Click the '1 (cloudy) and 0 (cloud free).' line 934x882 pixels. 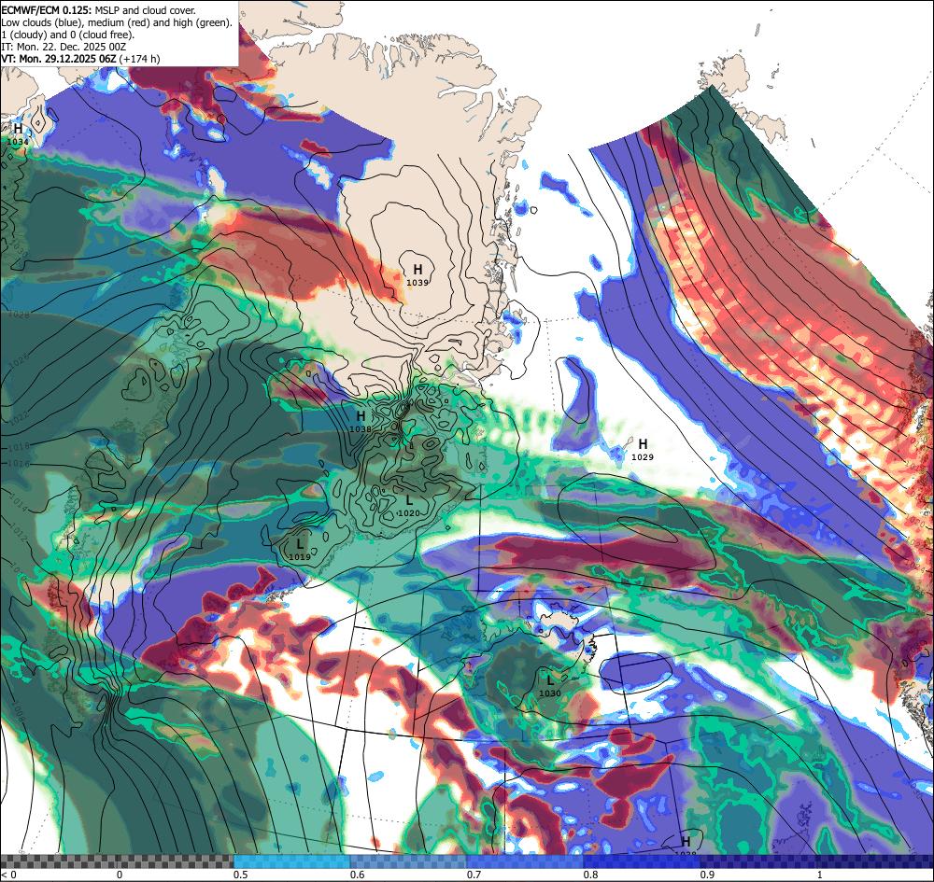68,35
